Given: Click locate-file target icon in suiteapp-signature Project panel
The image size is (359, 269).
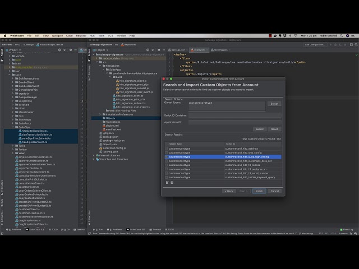Looking at the screenshot, I should tap(148, 50).
